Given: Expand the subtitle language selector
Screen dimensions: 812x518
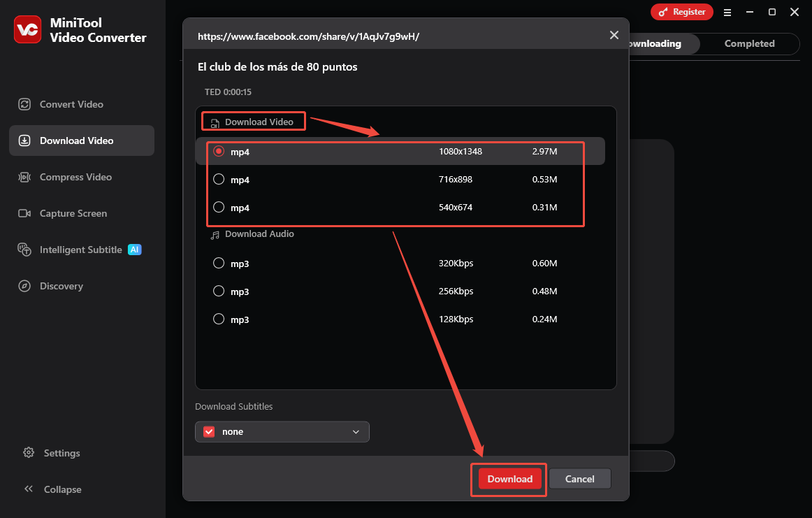Looking at the screenshot, I should [356, 431].
